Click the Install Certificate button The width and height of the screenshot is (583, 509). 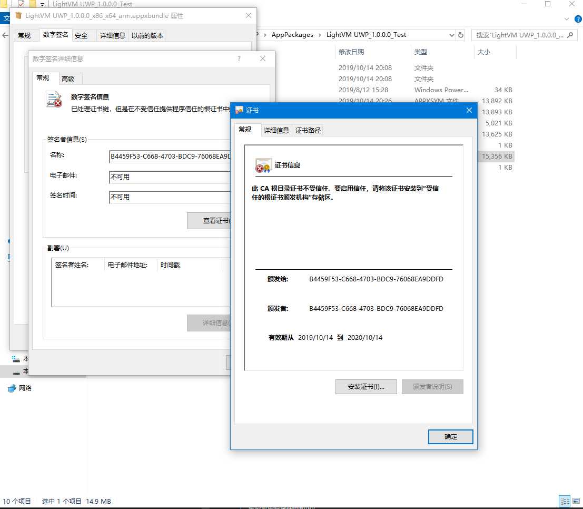pos(366,387)
